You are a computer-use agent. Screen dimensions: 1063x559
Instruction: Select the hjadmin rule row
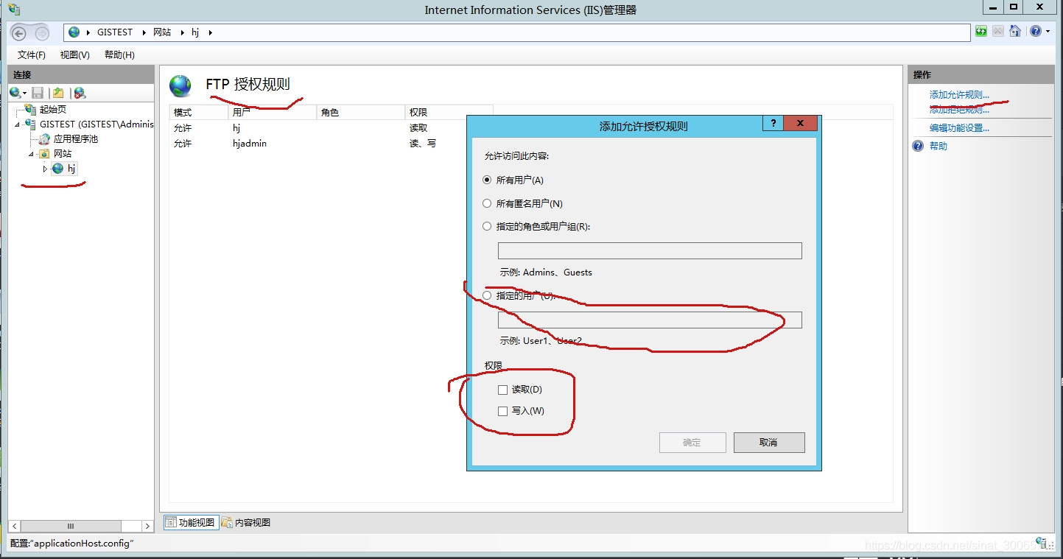(318, 143)
